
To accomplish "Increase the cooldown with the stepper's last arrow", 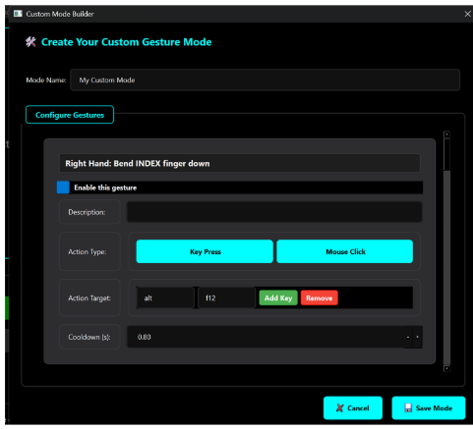I will point(417,337).
